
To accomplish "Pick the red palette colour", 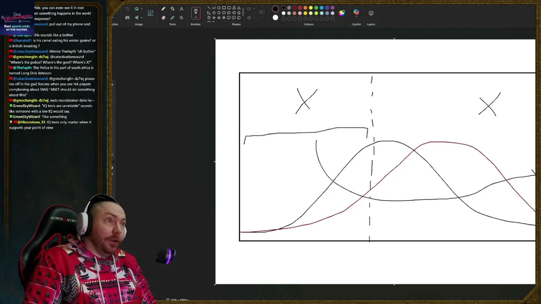I will [300, 8].
